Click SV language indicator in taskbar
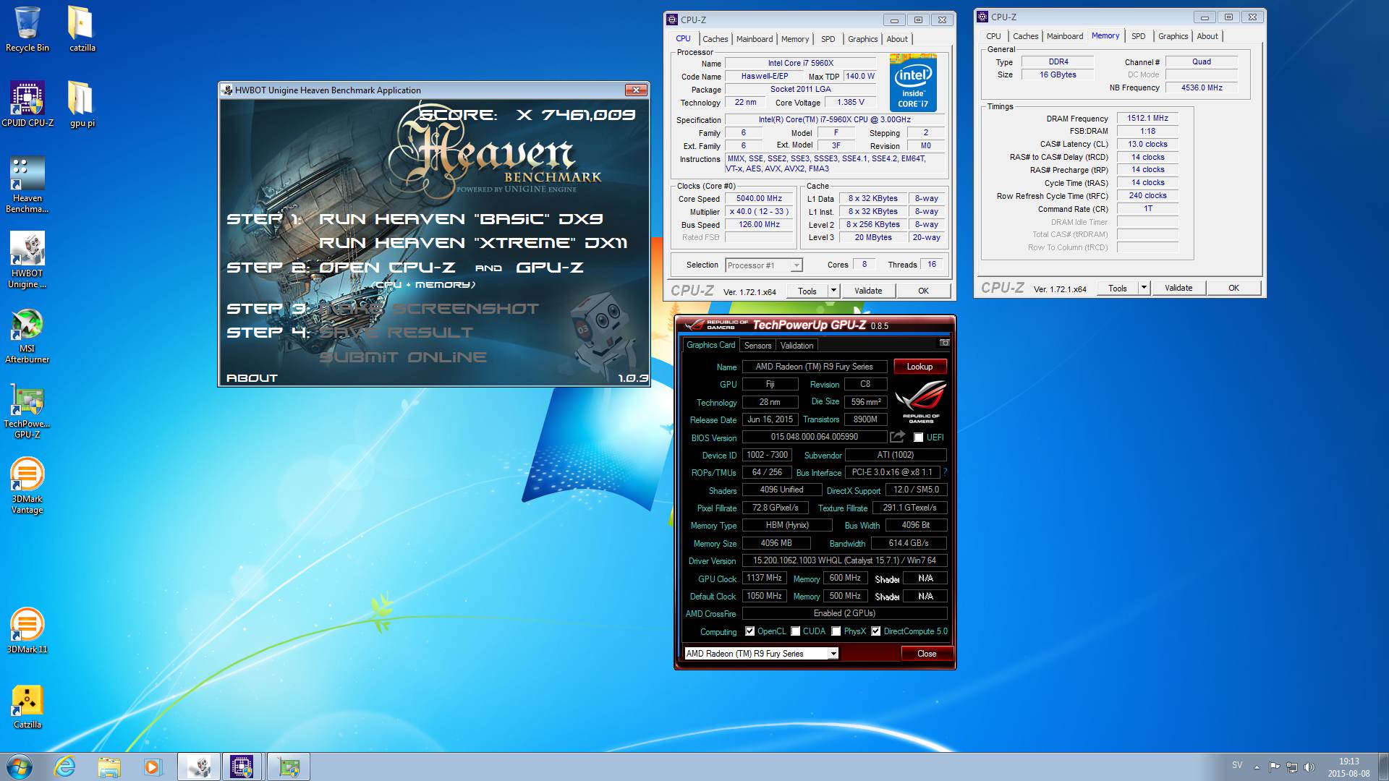 (x=1237, y=765)
